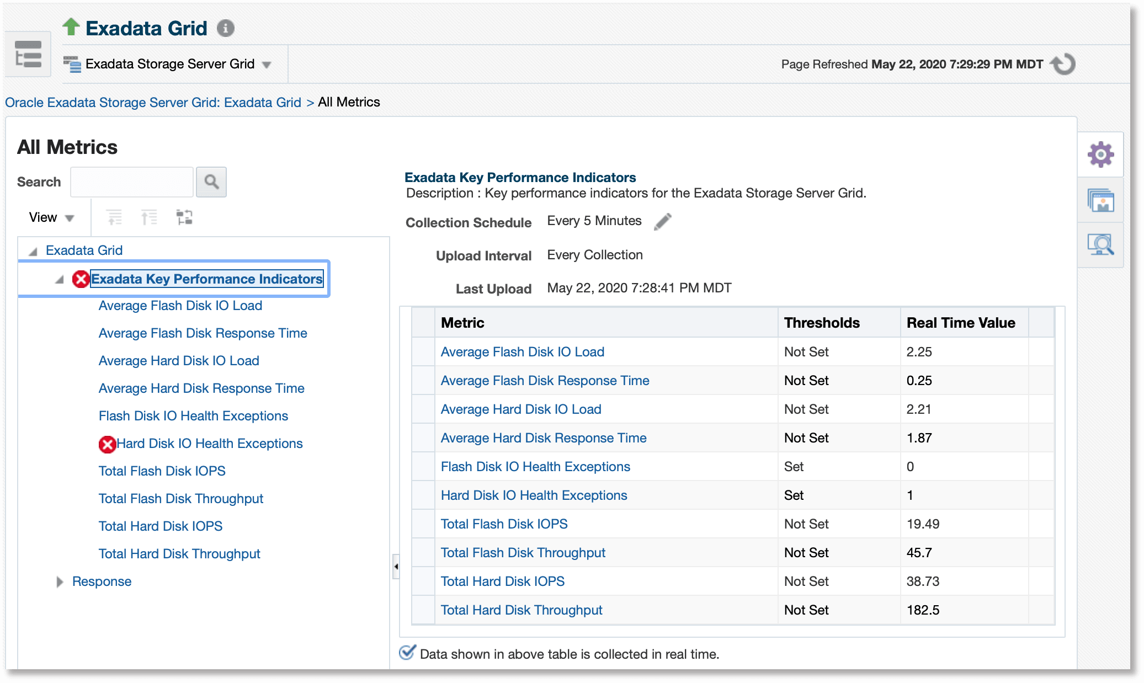Click the view-topology icon in the tree toolbar

184,217
